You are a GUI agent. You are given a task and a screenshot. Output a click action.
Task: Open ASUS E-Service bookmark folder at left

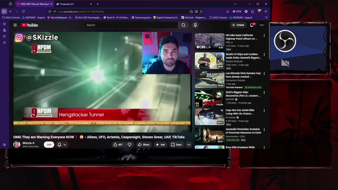[11, 17]
